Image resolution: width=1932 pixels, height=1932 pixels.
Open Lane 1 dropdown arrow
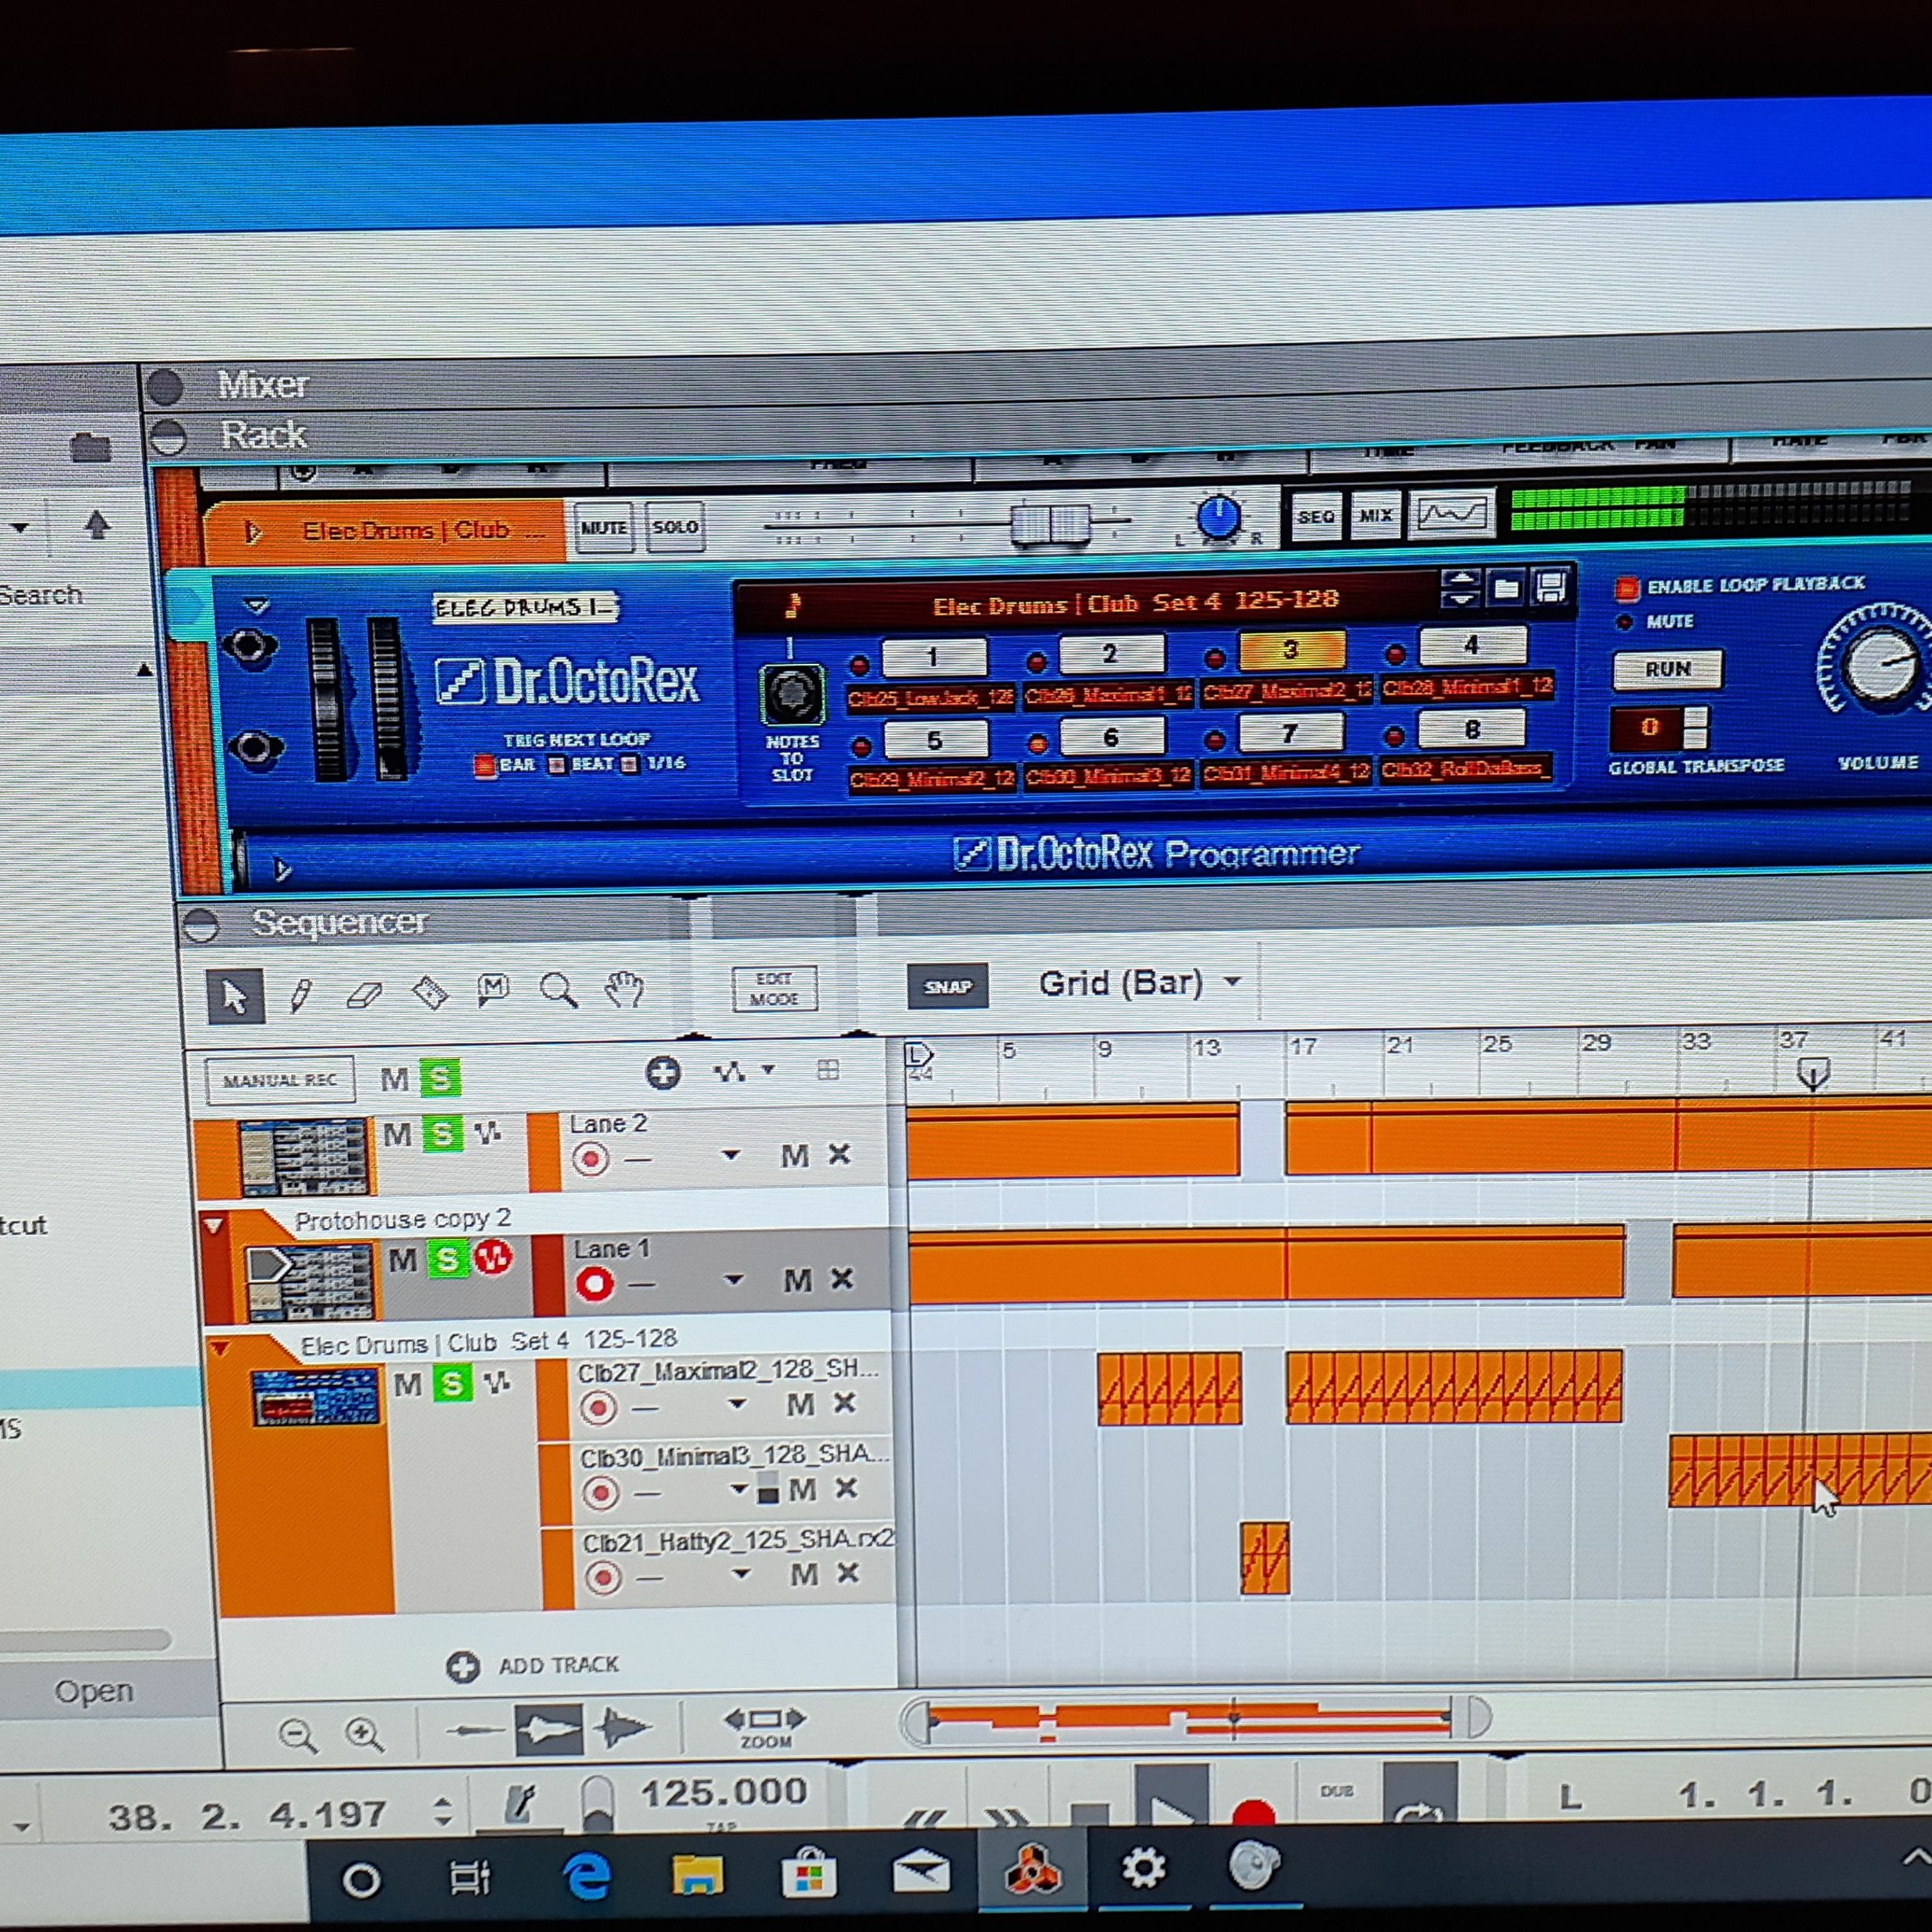734,1280
